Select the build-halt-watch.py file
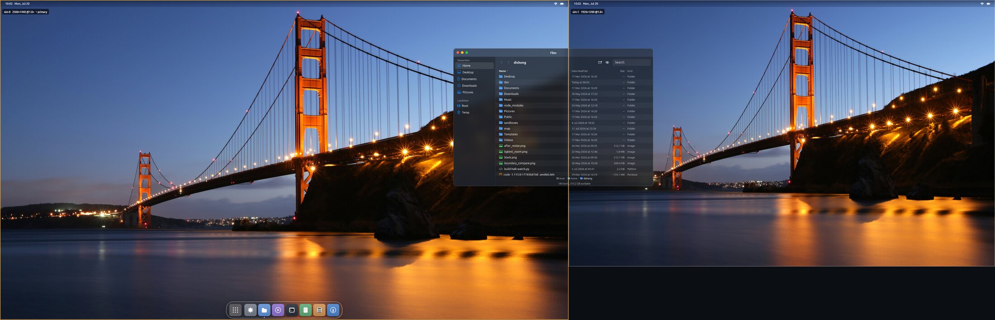The width and height of the screenshot is (995, 320). [x=574, y=169]
